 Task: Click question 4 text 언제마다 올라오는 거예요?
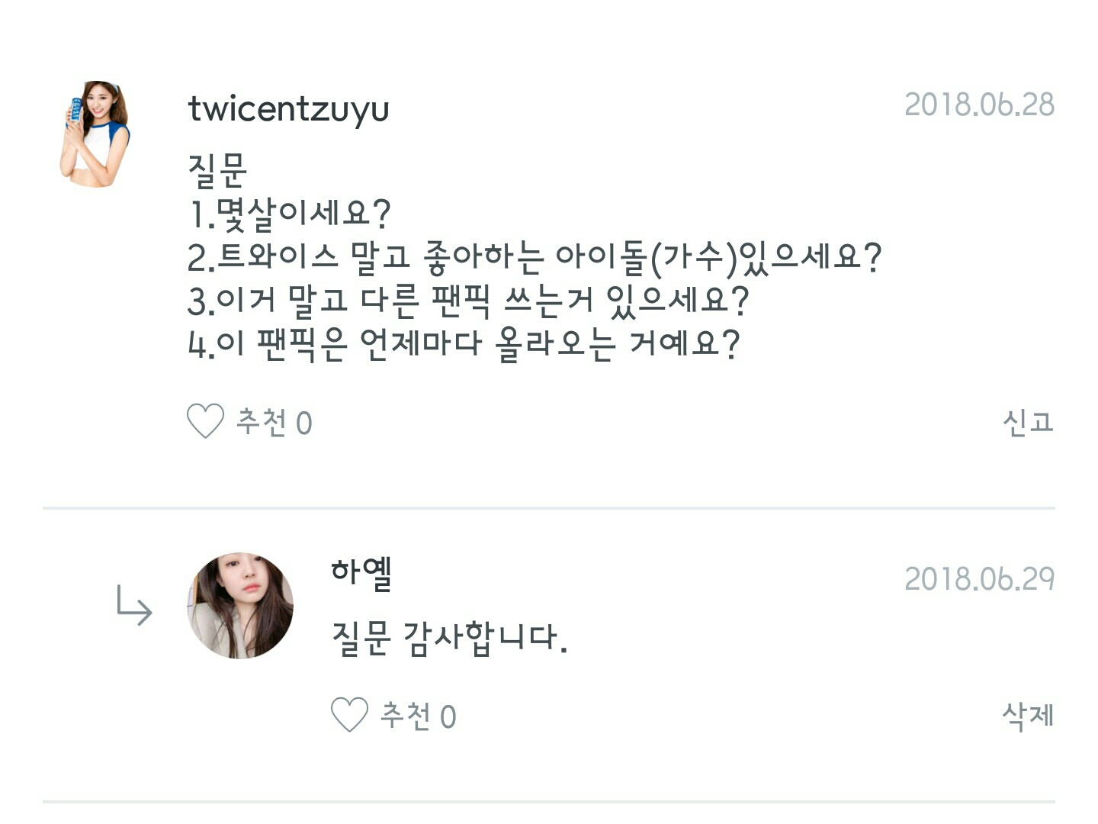(x=464, y=345)
